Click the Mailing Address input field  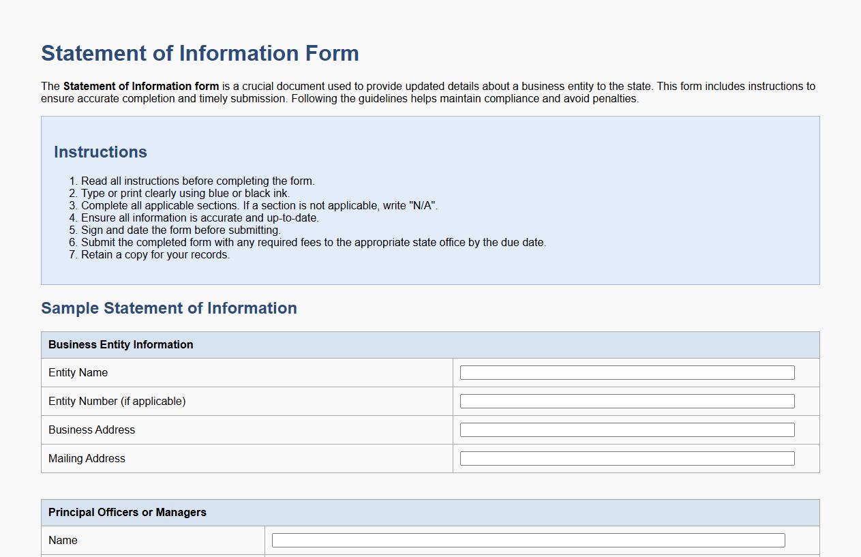626,458
